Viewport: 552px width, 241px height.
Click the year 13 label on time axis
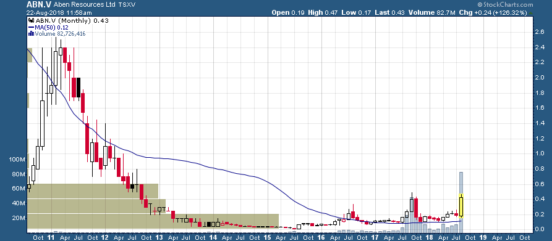click(x=159, y=237)
